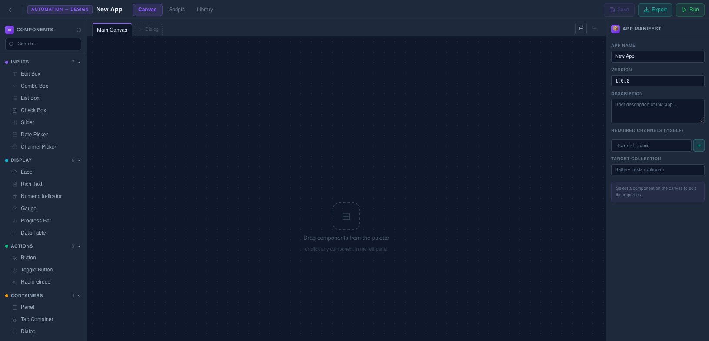The height and width of the screenshot is (341, 709).
Task: Click the Channel Picker icon
Action: pos(15,147)
